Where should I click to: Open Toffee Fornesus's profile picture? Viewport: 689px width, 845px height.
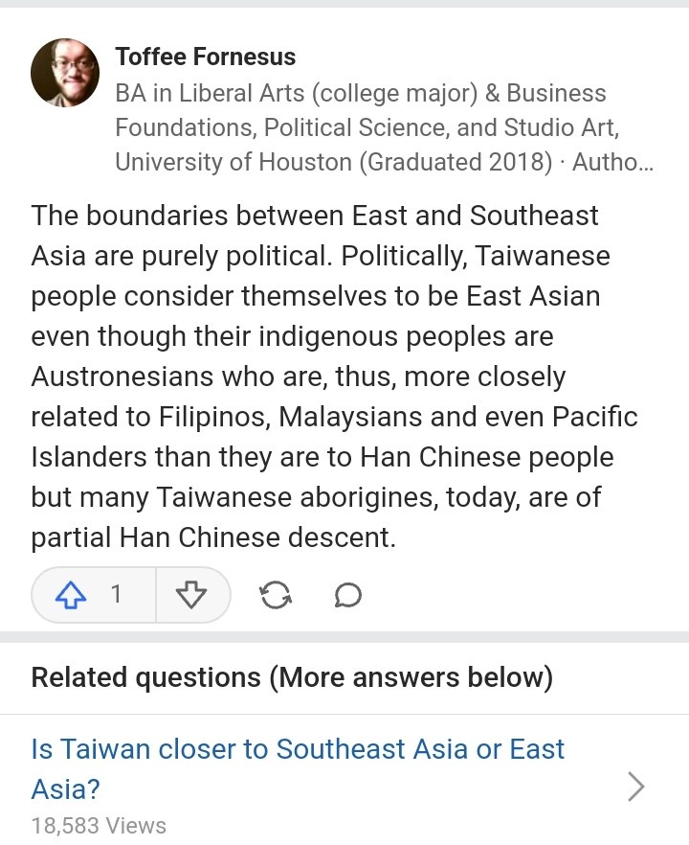pos(65,73)
